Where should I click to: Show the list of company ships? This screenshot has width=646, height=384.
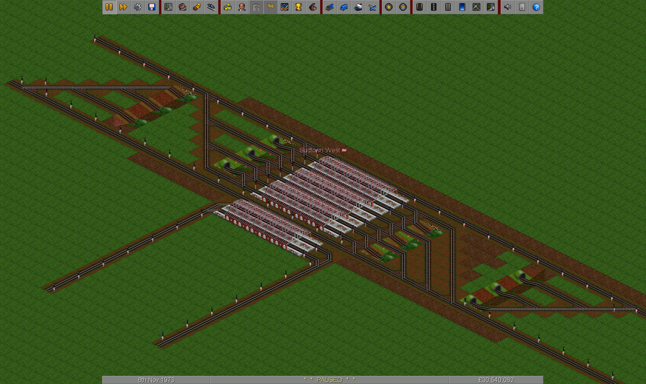point(358,7)
